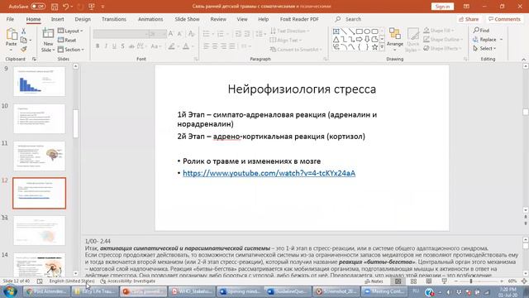Click the Italic formatting icon
Screen dimensions: 529x298
106,46
